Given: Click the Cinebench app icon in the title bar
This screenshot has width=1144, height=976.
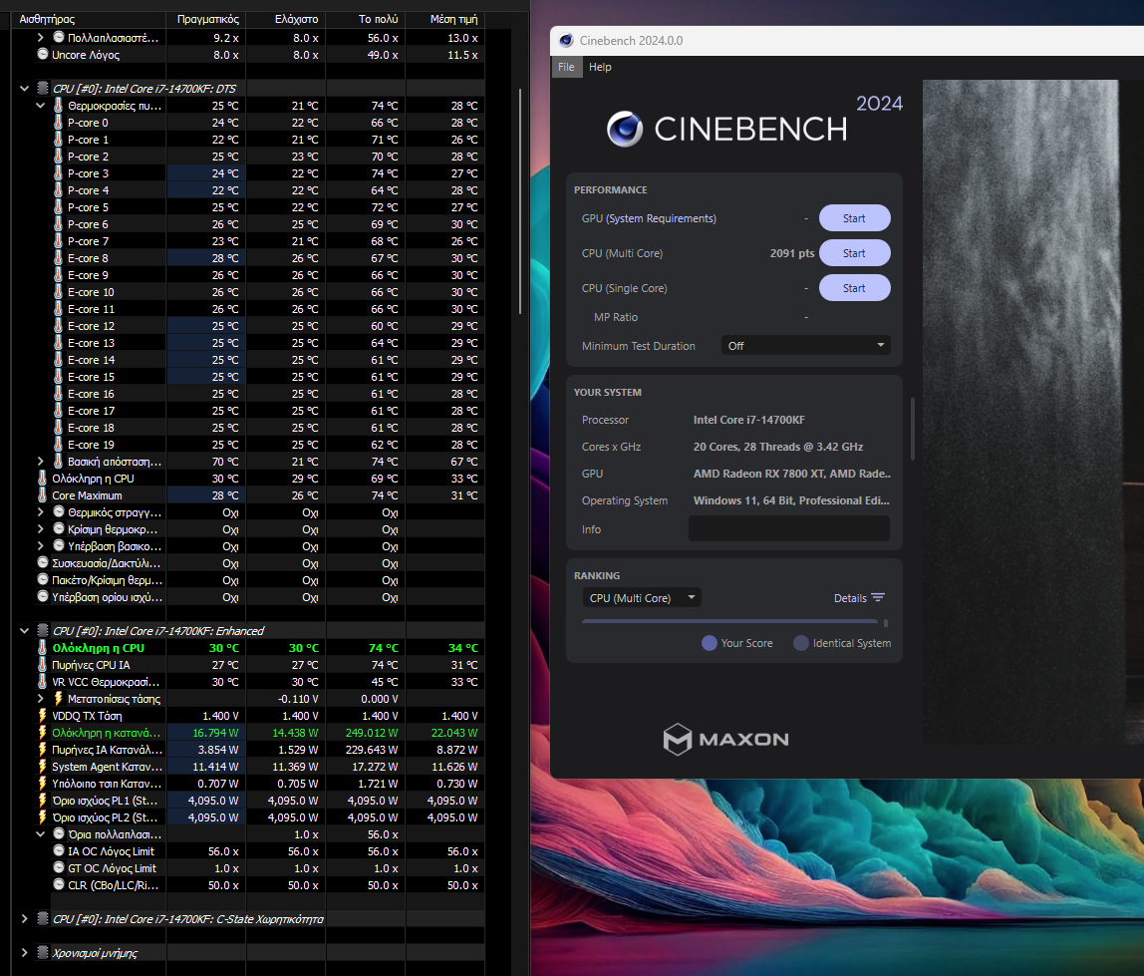Looking at the screenshot, I should coord(566,41).
